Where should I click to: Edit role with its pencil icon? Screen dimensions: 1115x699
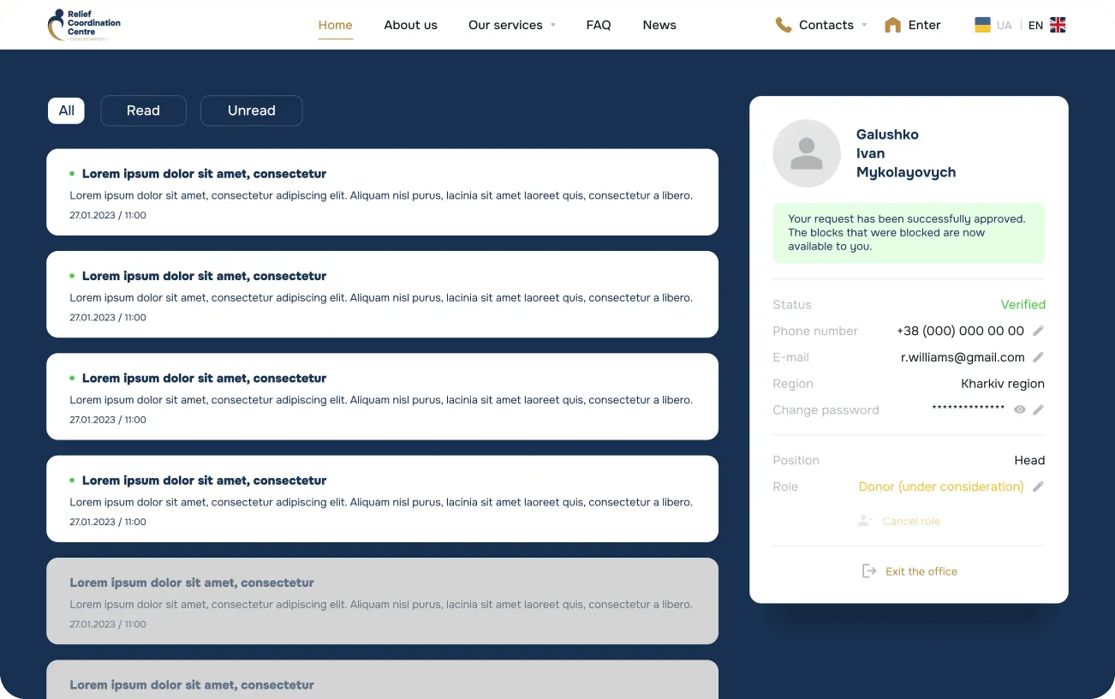click(x=1038, y=487)
